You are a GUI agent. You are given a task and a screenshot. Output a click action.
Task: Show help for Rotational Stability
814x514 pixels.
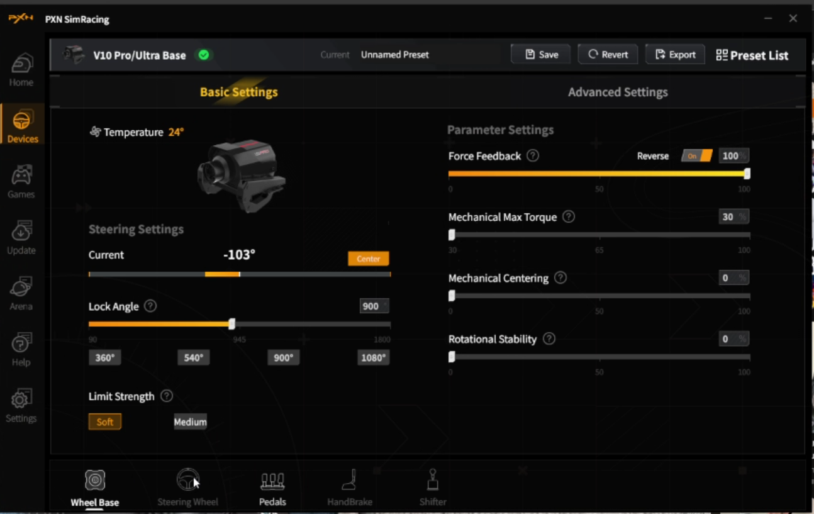[x=549, y=338]
